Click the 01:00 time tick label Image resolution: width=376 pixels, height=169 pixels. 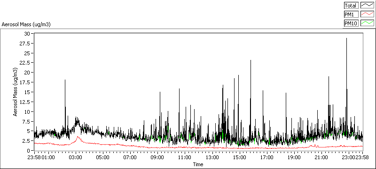coord(49,158)
